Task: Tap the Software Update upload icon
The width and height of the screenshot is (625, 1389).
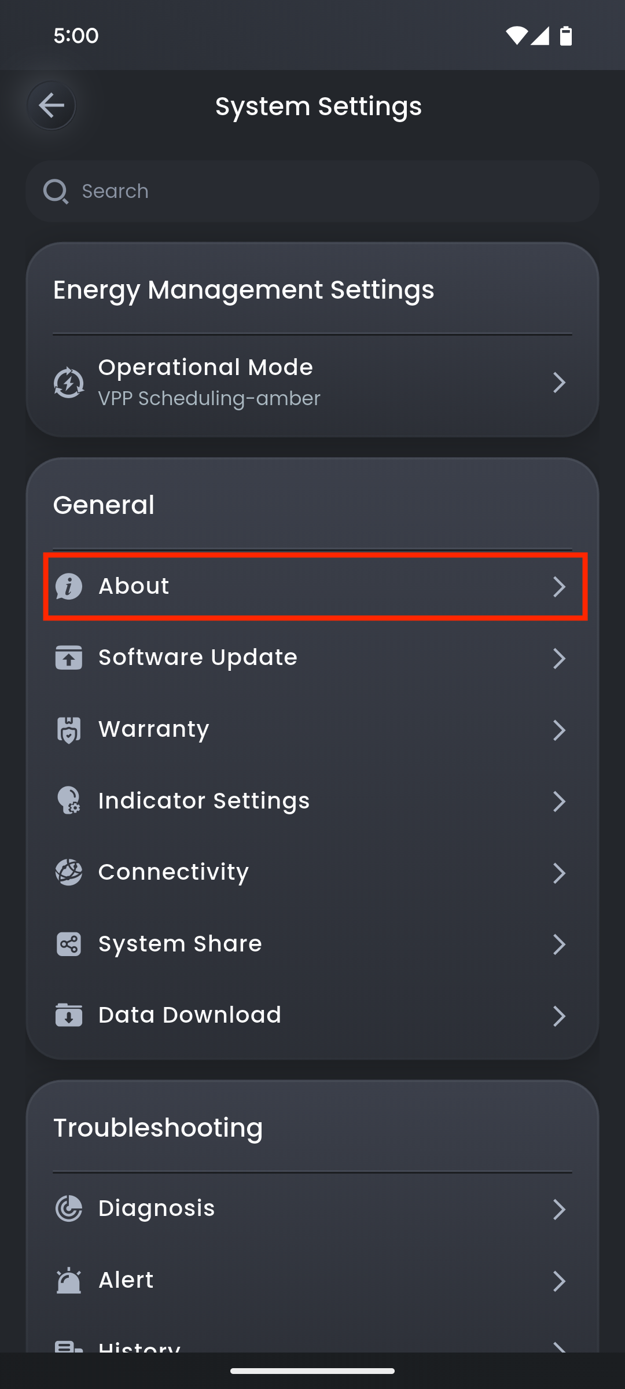Action: tap(69, 658)
